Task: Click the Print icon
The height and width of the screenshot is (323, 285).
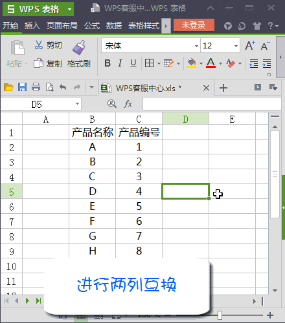Action: (36, 87)
